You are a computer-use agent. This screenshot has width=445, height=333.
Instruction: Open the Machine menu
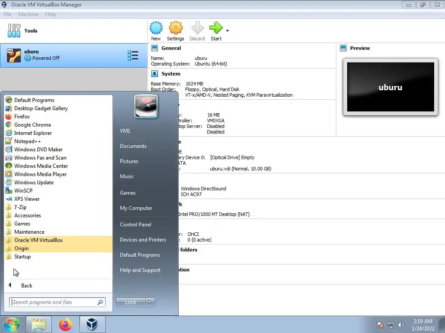click(x=28, y=14)
